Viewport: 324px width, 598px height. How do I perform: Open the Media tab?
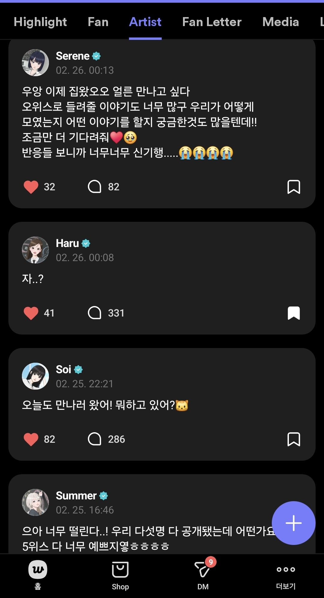click(x=280, y=22)
